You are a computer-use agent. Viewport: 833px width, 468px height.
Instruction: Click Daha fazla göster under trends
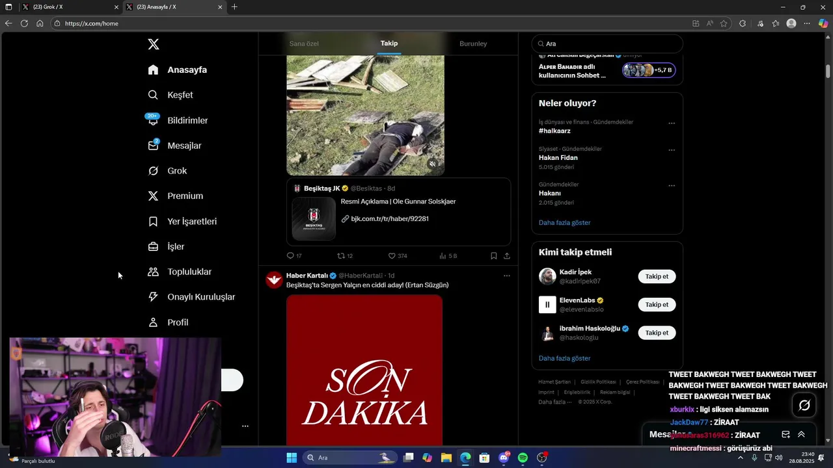[x=564, y=223]
